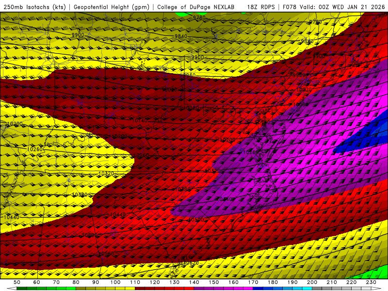Image resolution: width=388 pixels, height=291 pixels.
Task: Click the darkest green swatch starting the color bar
Action: click(22, 289)
